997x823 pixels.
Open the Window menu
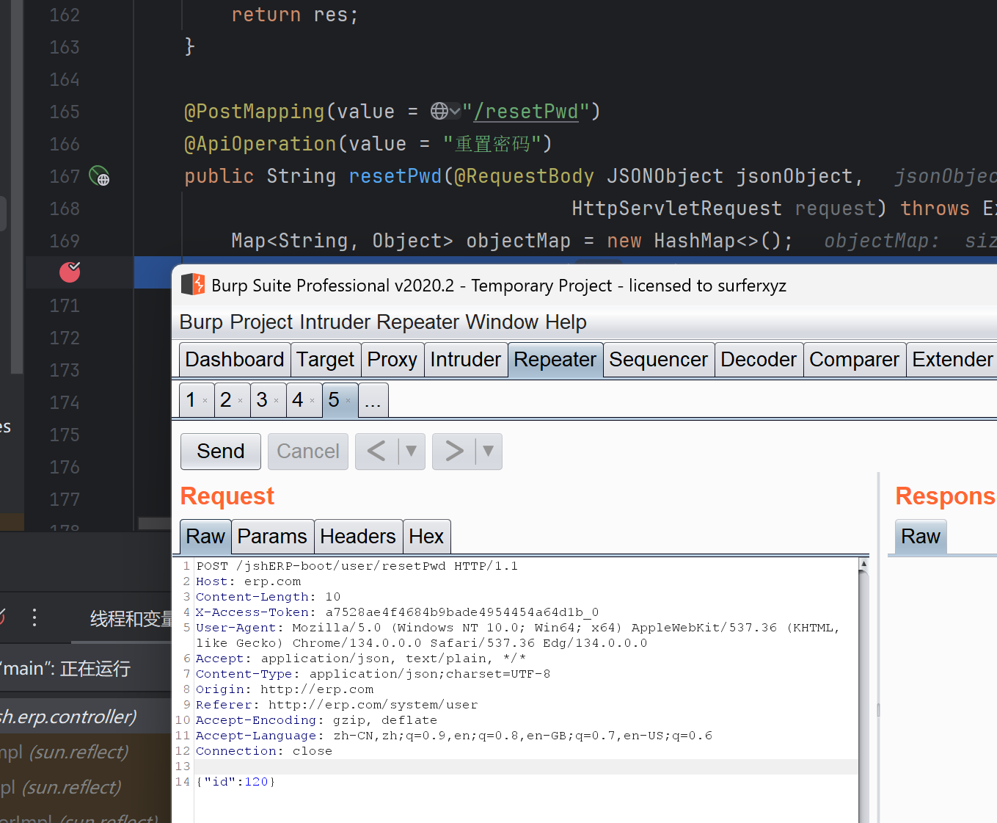pyautogui.click(x=502, y=322)
